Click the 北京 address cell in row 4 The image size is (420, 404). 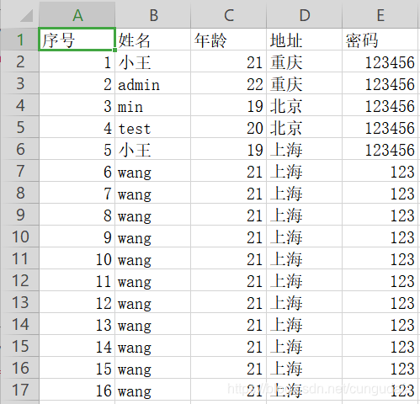point(305,105)
